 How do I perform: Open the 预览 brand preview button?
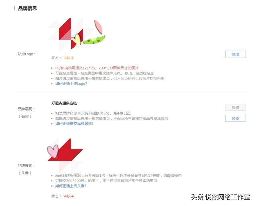coord(235,118)
